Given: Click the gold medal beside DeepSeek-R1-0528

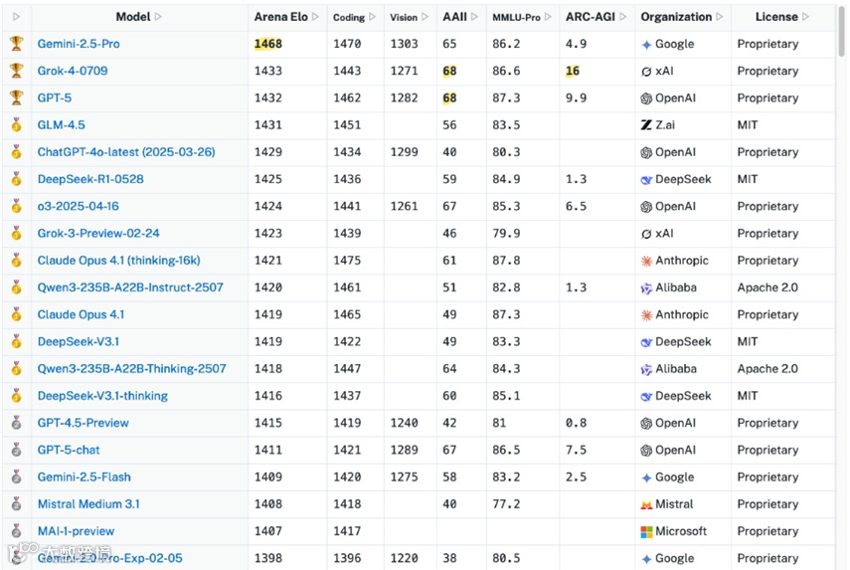Looking at the screenshot, I should 17,179.
